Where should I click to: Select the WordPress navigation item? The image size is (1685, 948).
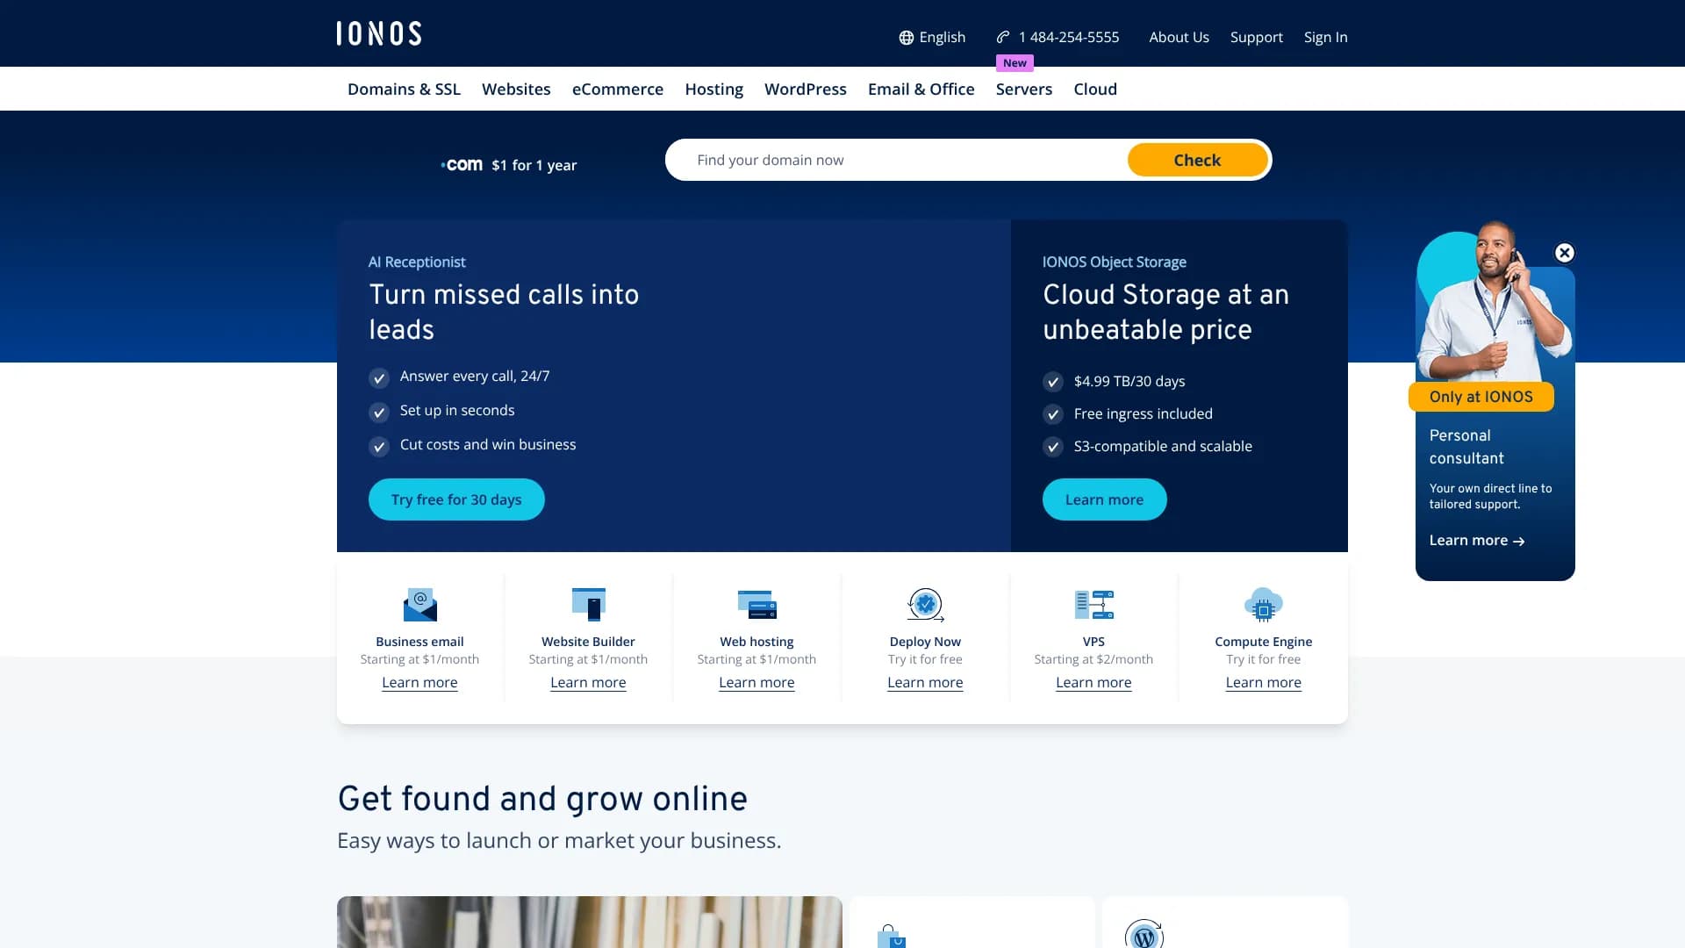[805, 89]
